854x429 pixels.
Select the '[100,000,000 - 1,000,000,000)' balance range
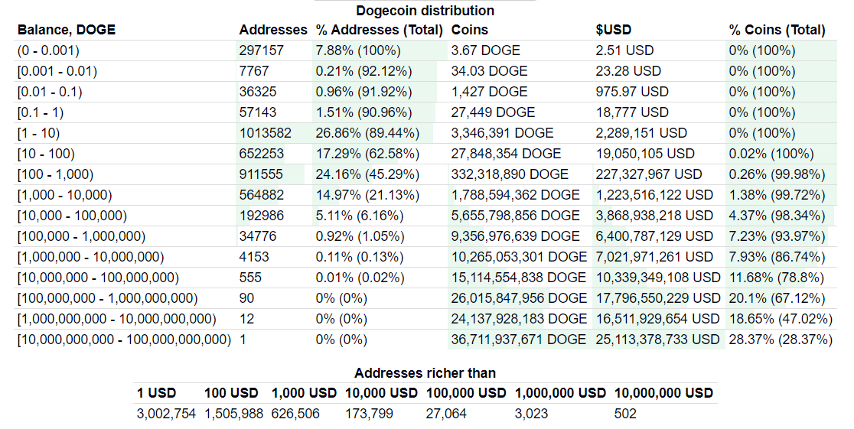coord(108,299)
